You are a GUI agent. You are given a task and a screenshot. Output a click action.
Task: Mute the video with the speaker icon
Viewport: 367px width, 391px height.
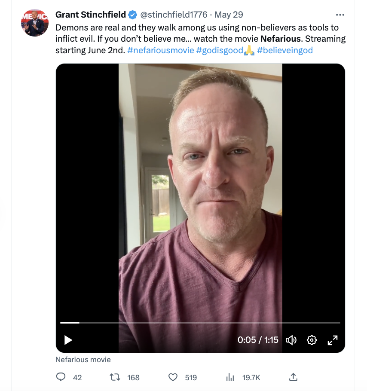(291, 340)
